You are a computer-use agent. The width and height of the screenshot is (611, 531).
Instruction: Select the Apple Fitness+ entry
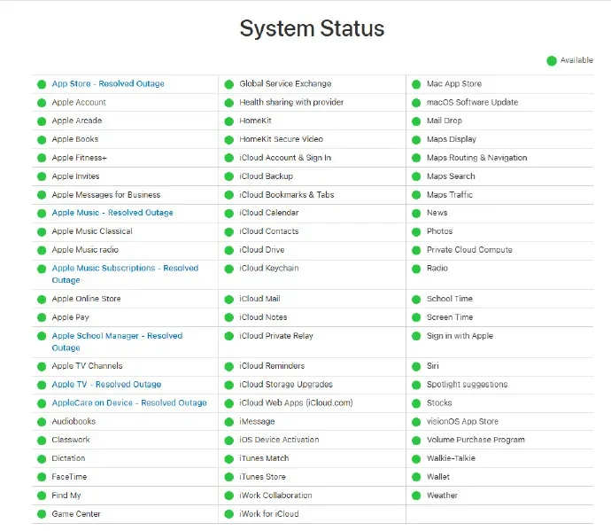point(79,158)
